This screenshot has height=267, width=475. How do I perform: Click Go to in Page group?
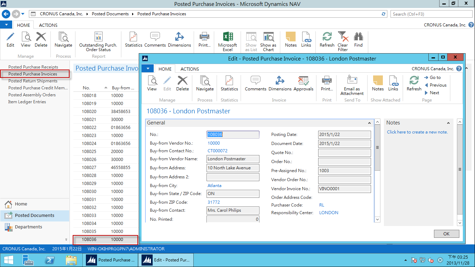[x=433, y=78]
